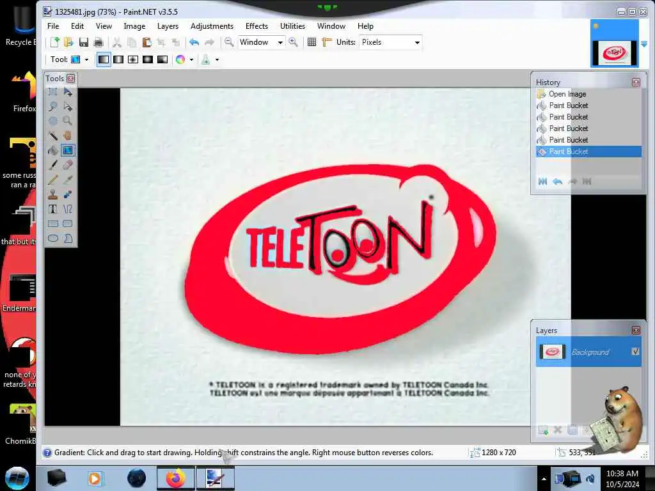This screenshot has height=491, width=655.
Task: Click the Open file toolbar icon
Action: (68, 42)
